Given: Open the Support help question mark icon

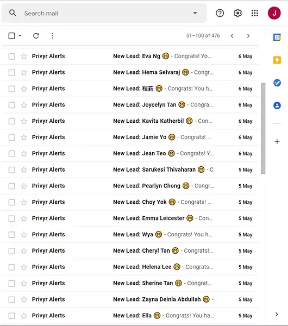Looking at the screenshot, I should click(x=220, y=13).
